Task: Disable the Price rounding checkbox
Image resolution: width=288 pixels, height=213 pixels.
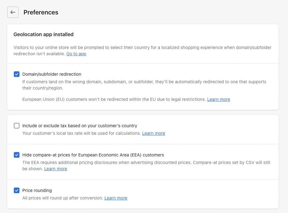Action: pyautogui.click(x=17, y=190)
